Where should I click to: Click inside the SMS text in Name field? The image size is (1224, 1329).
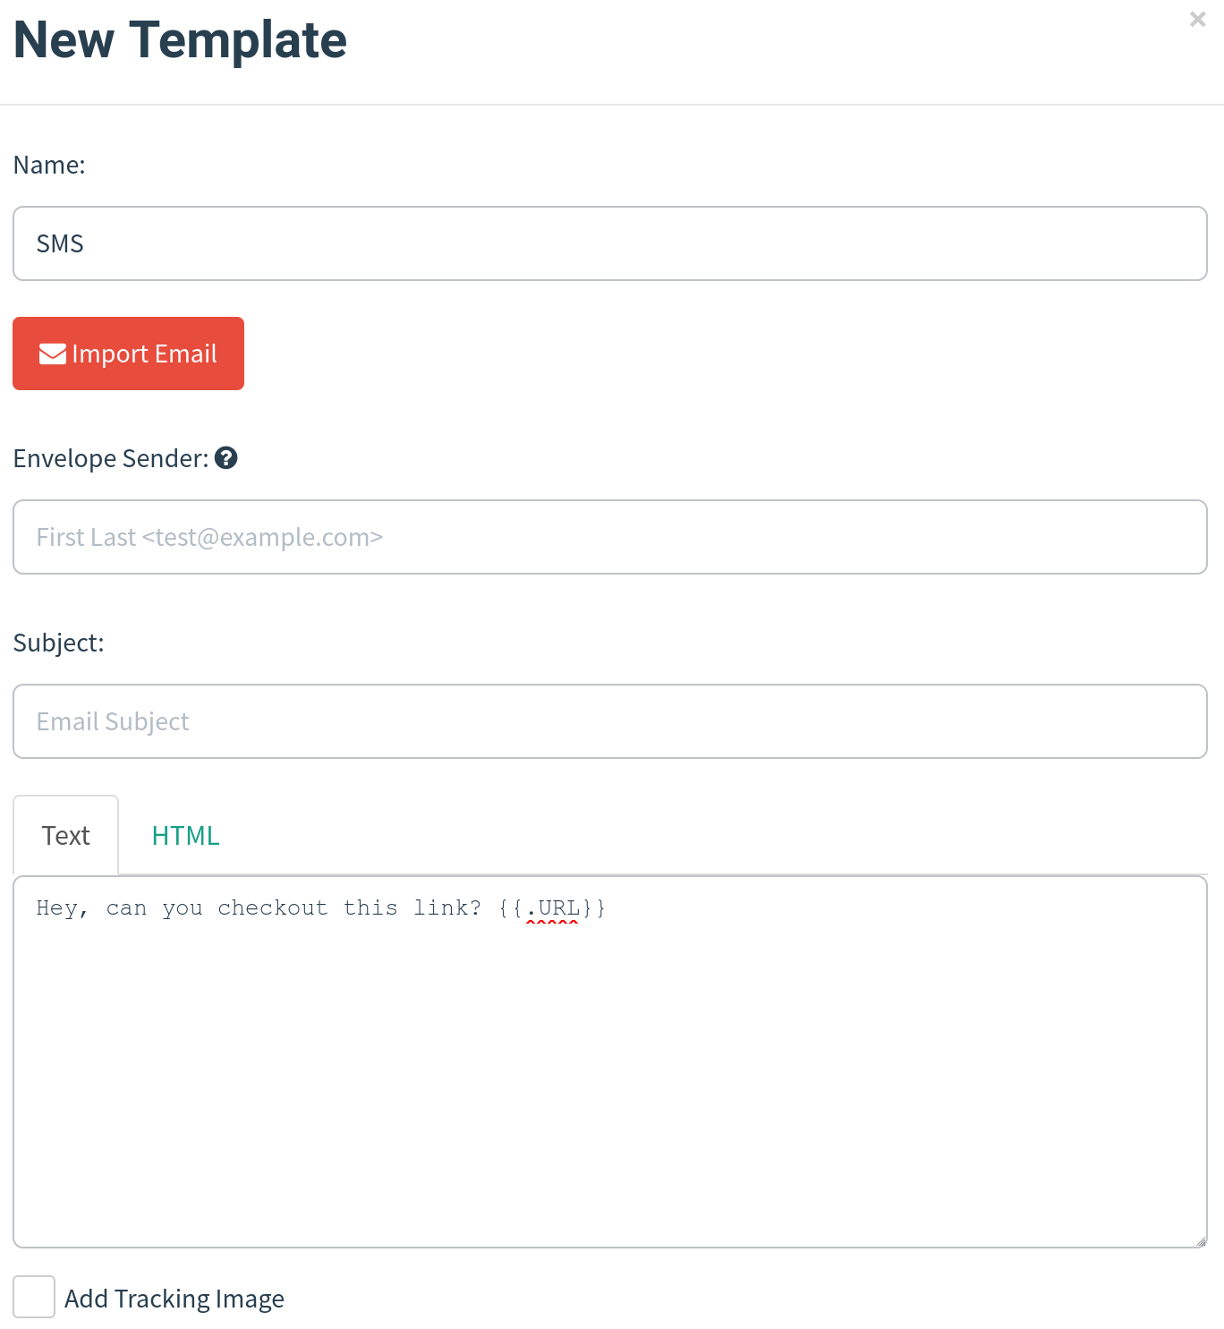59,243
